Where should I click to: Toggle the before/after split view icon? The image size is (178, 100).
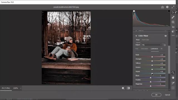(128, 88)
